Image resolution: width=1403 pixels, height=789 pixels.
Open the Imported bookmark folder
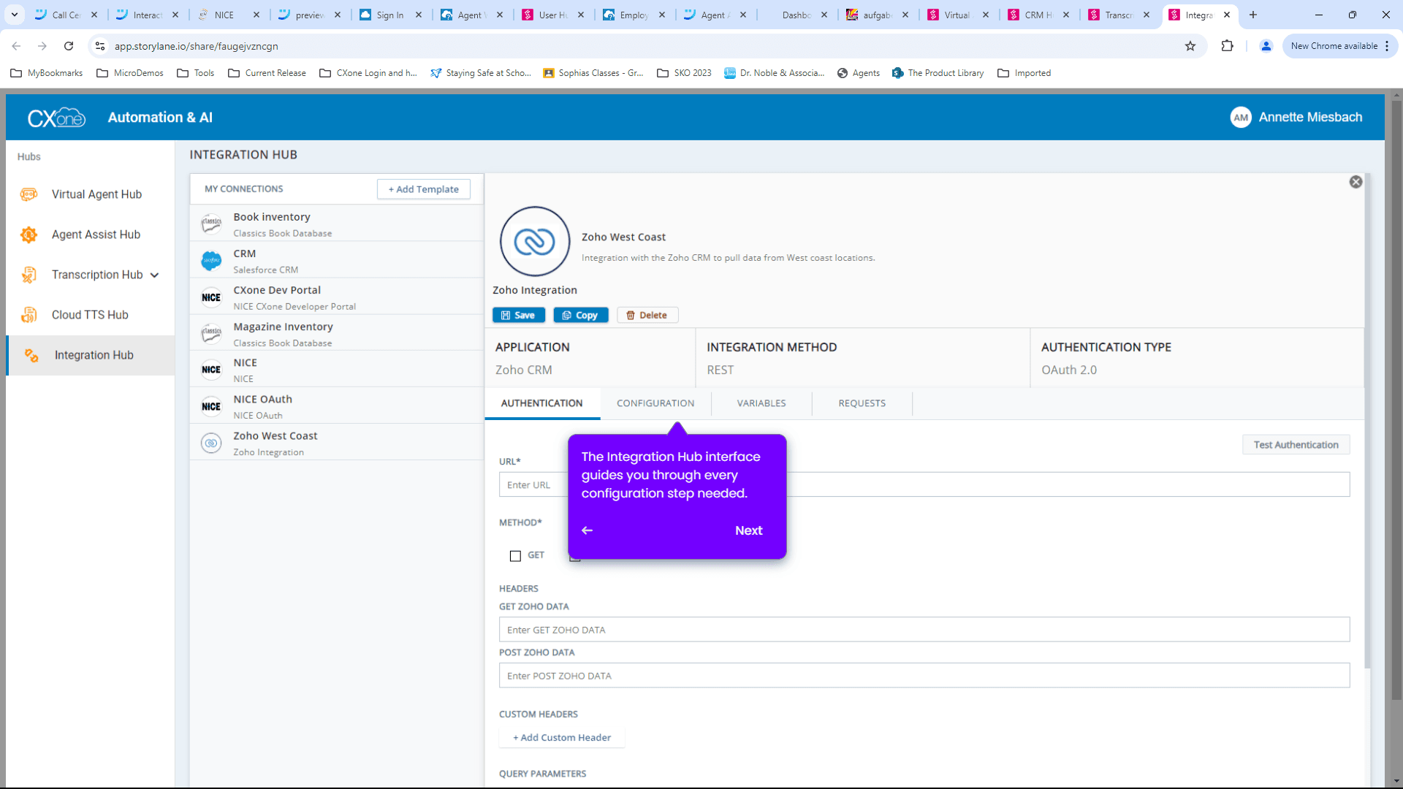[1024, 73]
